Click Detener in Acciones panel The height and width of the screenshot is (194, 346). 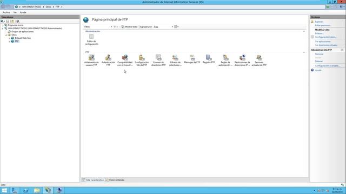click(319, 61)
